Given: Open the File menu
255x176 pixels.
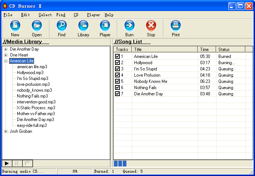Looking at the screenshot, I should [8, 15].
